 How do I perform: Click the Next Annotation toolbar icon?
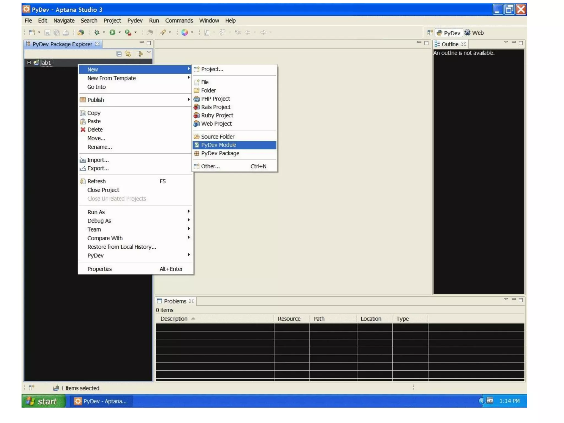click(x=207, y=32)
